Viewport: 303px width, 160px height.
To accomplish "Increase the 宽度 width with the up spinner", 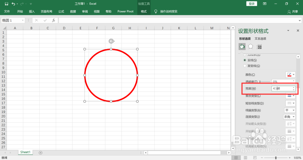I will (x=294, y=87).
